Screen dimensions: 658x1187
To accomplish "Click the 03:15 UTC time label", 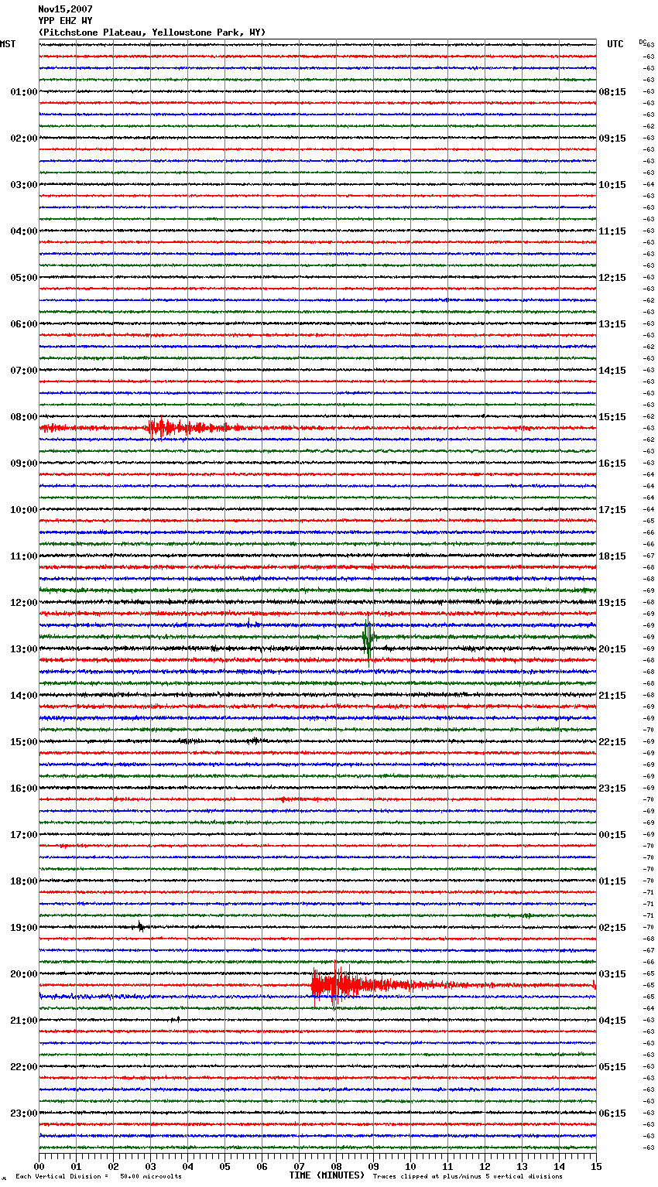I will (612, 974).
